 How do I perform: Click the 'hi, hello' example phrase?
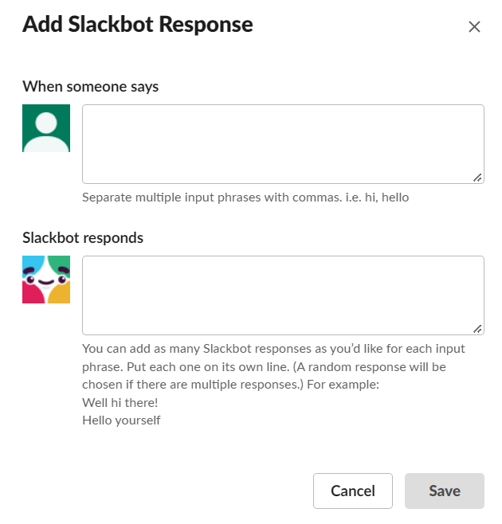(386, 197)
